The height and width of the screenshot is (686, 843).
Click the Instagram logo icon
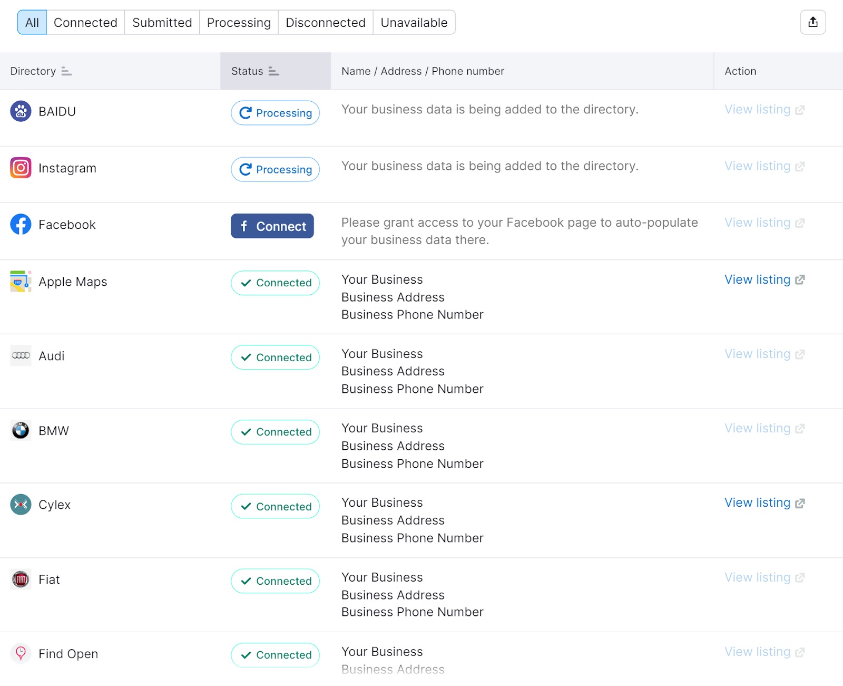21,168
